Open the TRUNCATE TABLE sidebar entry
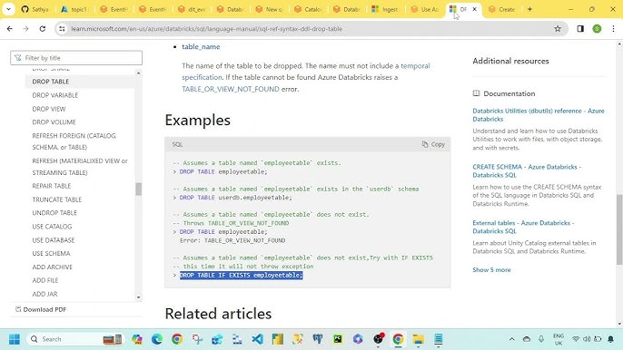This screenshot has width=623, height=350. (x=57, y=199)
